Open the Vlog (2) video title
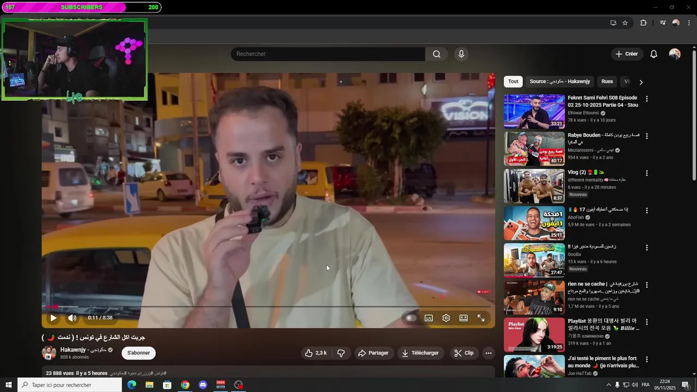697x392 pixels. [586, 172]
